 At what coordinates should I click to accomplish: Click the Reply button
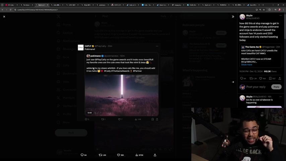point(276,87)
